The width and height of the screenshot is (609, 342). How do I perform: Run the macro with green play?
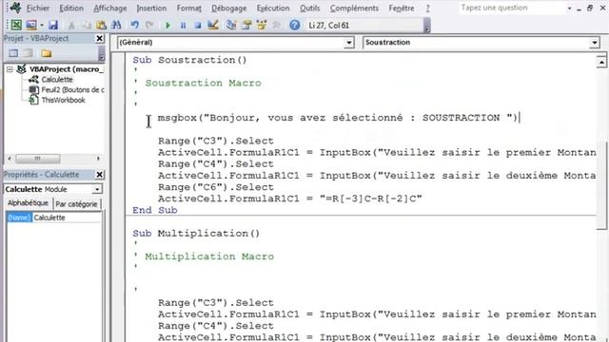[167, 26]
